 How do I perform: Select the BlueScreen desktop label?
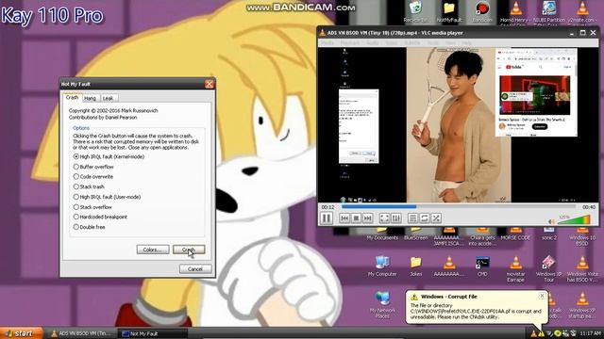click(x=415, y=238)
